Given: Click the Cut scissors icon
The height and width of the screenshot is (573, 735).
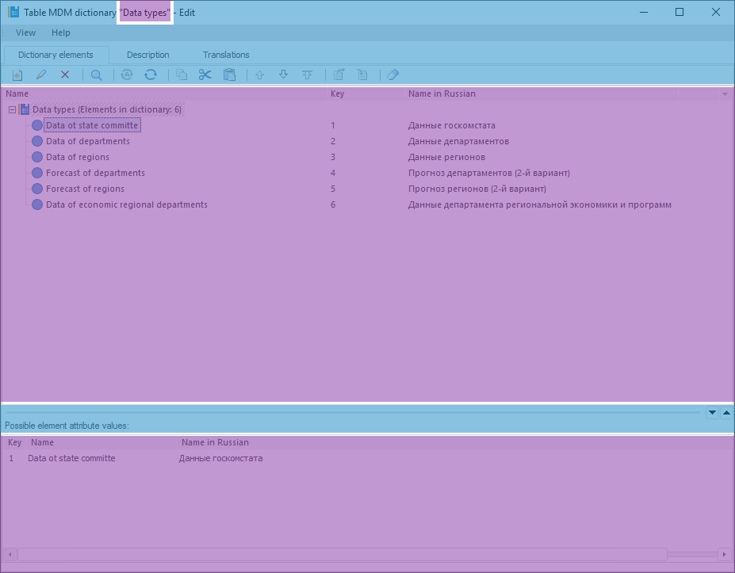Looking at the screenshot, I should [x=205, y=74].
